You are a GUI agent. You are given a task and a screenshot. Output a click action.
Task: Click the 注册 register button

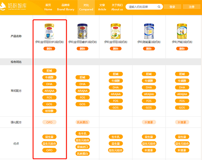[192, 7]
